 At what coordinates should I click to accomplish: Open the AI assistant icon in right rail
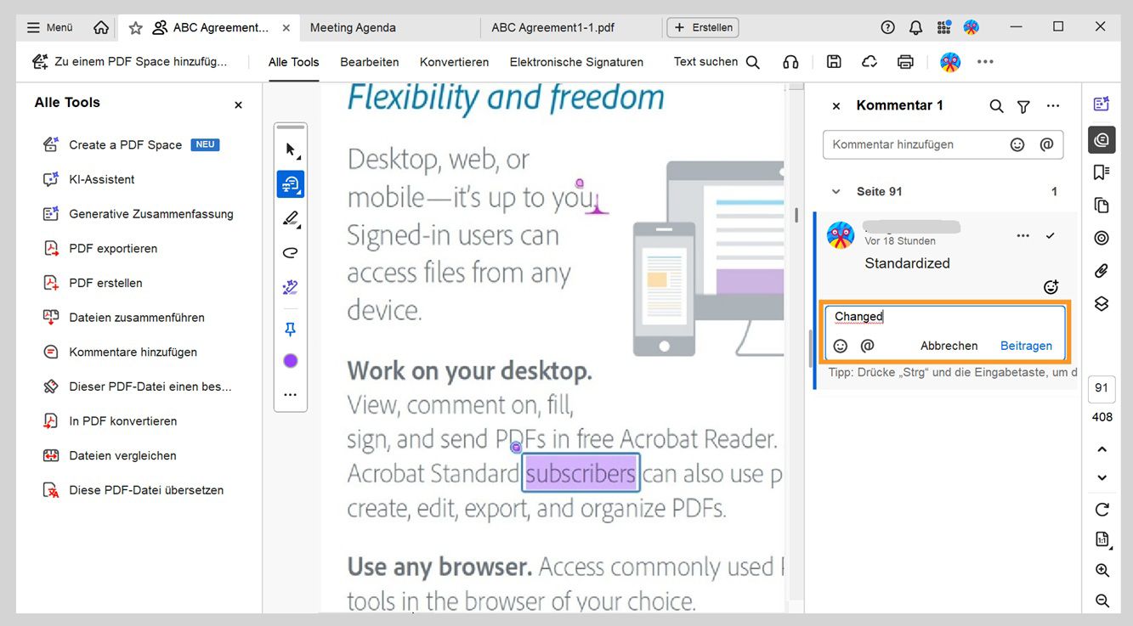point(1102,104)
